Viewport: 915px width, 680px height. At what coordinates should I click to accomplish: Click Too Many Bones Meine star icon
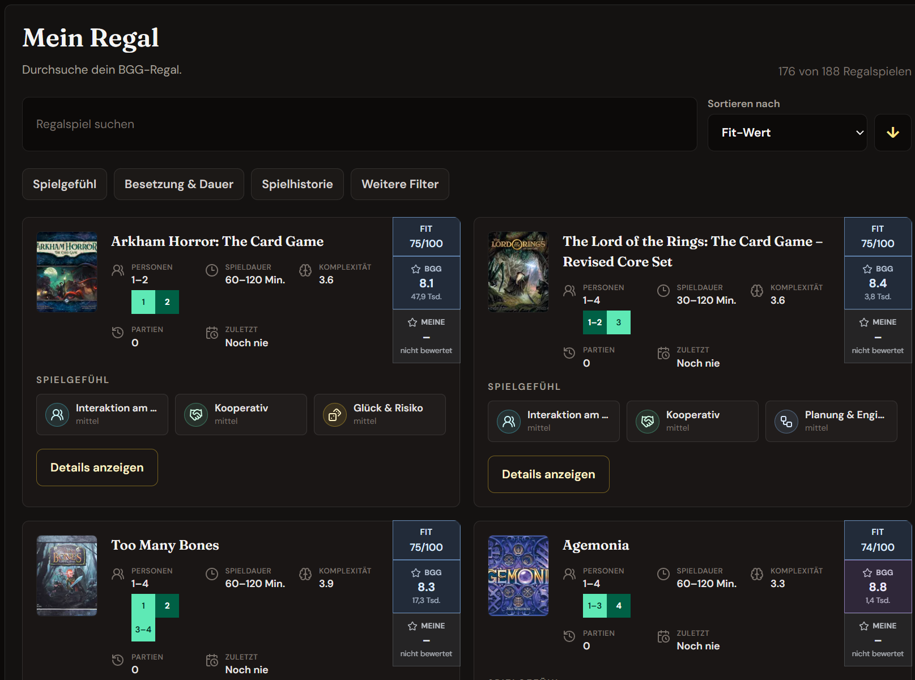[x=412, y=626]
